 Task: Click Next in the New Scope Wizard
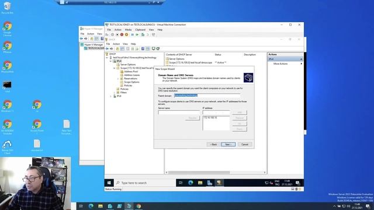click(x=228, y=145)
